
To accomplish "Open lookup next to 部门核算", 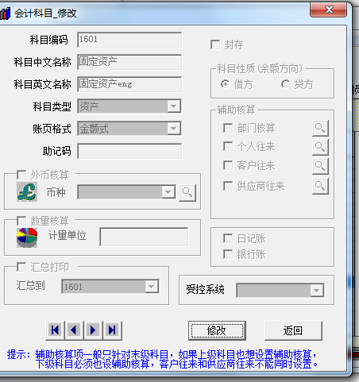I will 320,128.
